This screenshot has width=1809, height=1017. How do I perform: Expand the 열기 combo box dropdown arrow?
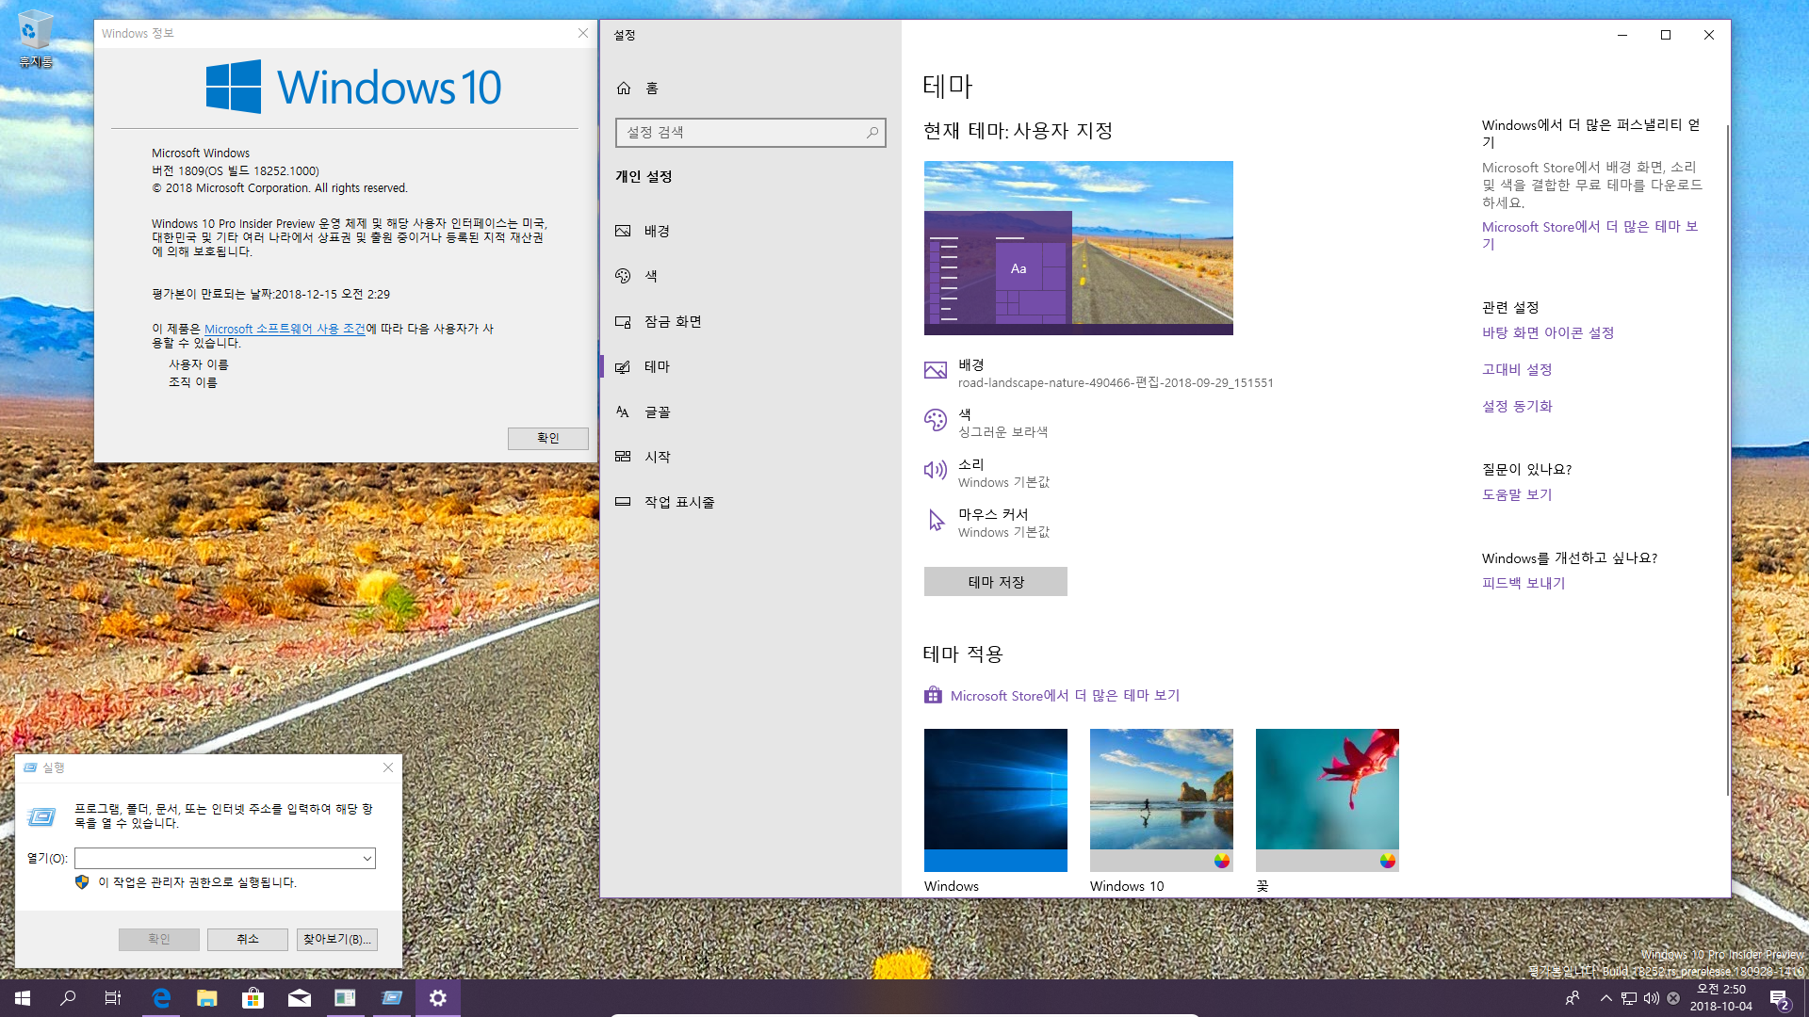click(367, 858)
